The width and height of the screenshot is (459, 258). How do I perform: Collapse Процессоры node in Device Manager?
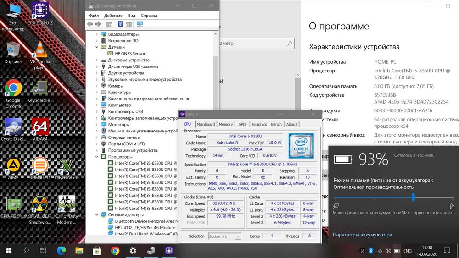pos(96,157)
